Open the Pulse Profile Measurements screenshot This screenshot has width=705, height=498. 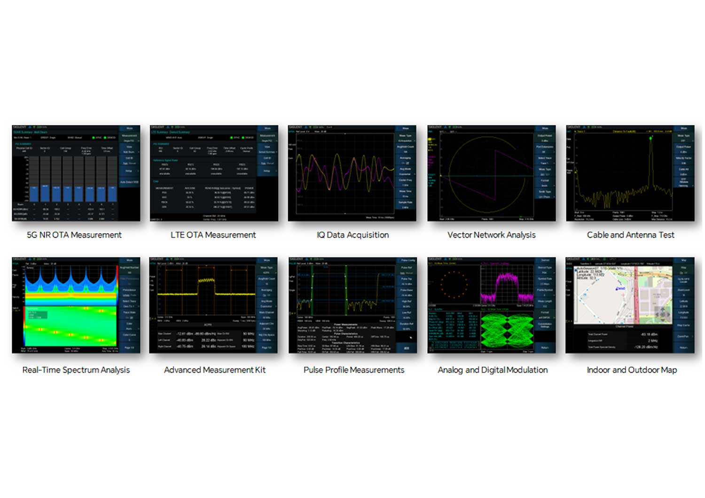[352, 305]
